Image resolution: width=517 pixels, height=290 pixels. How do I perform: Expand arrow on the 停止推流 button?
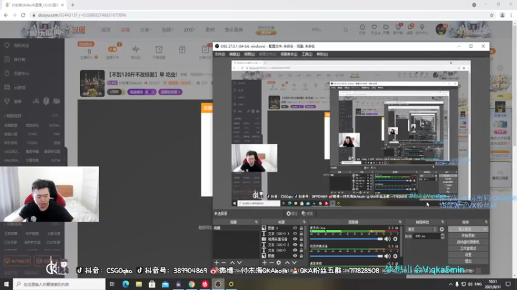(485, 229)
